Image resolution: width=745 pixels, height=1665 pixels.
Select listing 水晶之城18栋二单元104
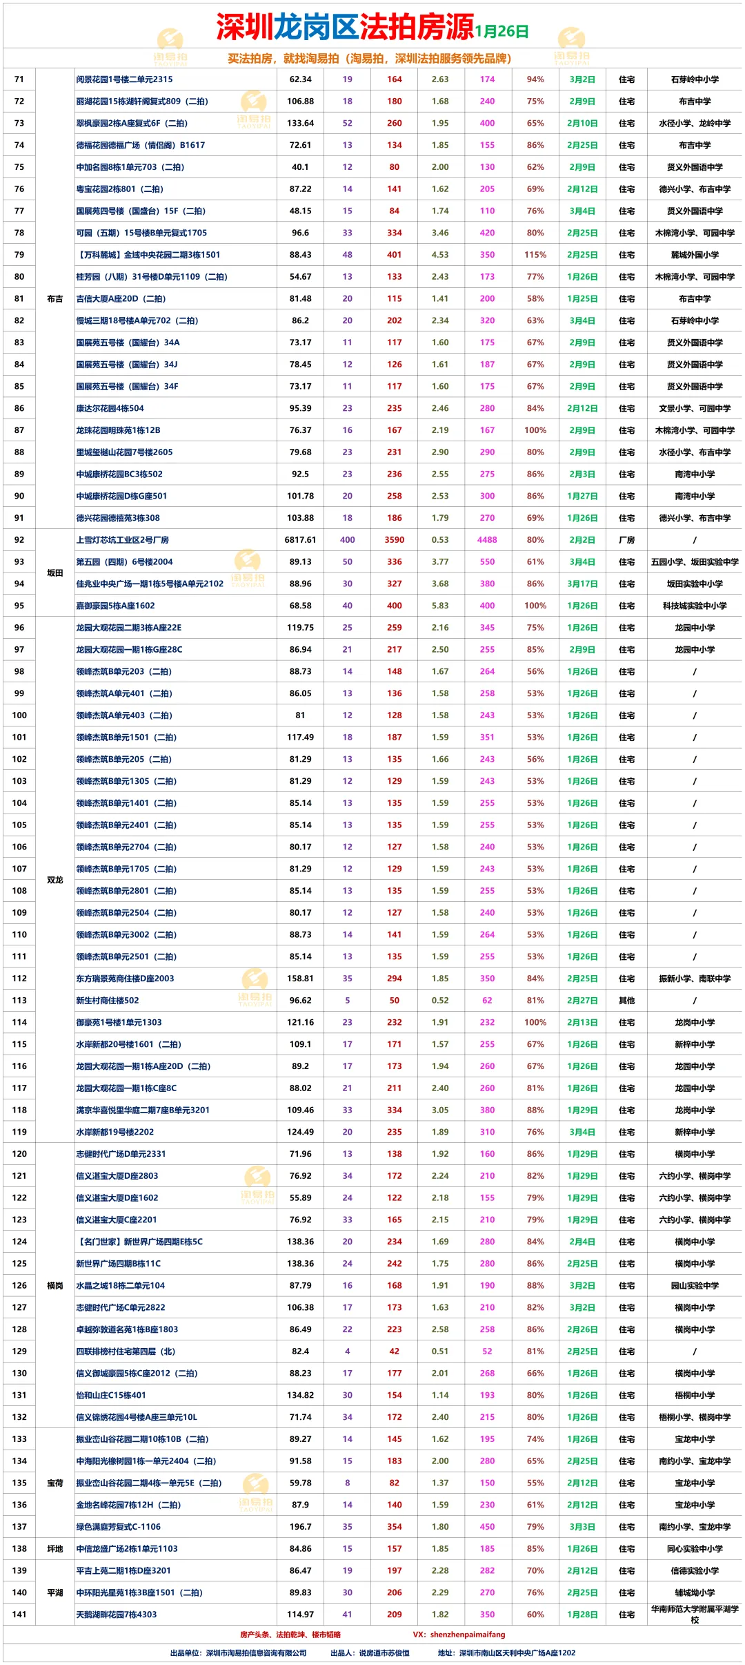[121, 1286]
